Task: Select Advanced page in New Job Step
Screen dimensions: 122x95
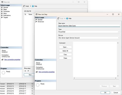Action: click(41, 22)
